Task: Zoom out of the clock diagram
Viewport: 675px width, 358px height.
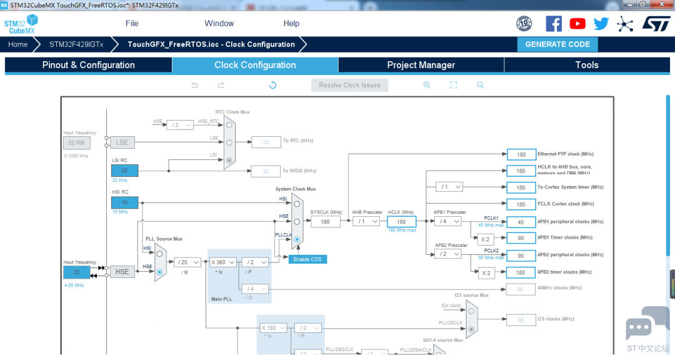Action: tap(480, 85)
